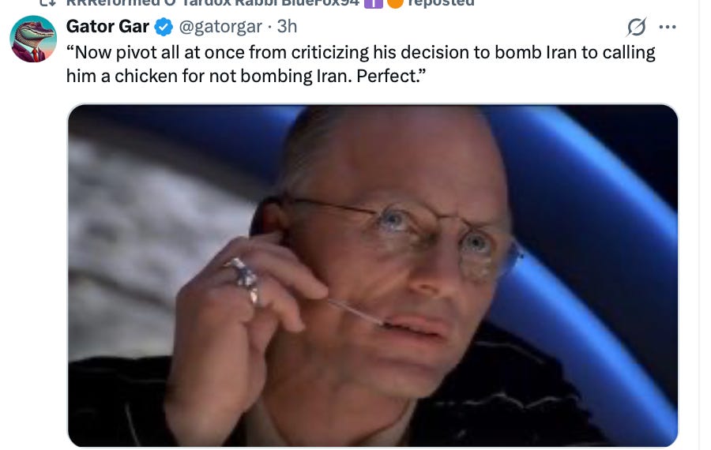Click the headset microphone in the image

point(358,313)
